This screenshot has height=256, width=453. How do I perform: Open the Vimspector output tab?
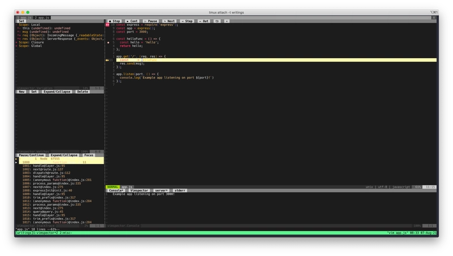139,190
